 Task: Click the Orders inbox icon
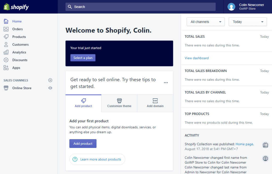(6, 29)
